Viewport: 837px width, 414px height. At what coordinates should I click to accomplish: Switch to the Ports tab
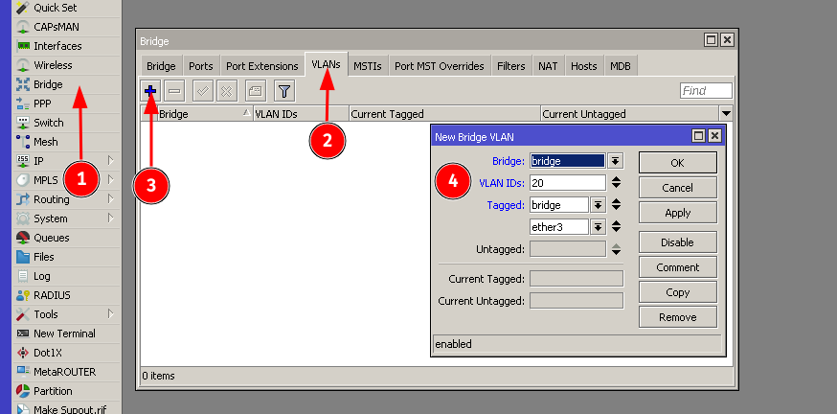coord(201,66)
